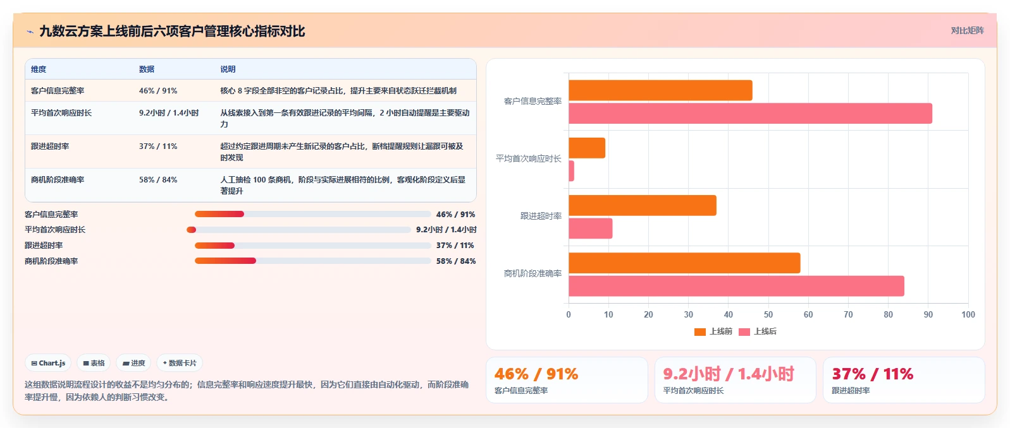Viewport: 1010px width, 428px height.
Task: Click the orange 上线前 bar for 平均首次响应时长
Action: (587, 148)
